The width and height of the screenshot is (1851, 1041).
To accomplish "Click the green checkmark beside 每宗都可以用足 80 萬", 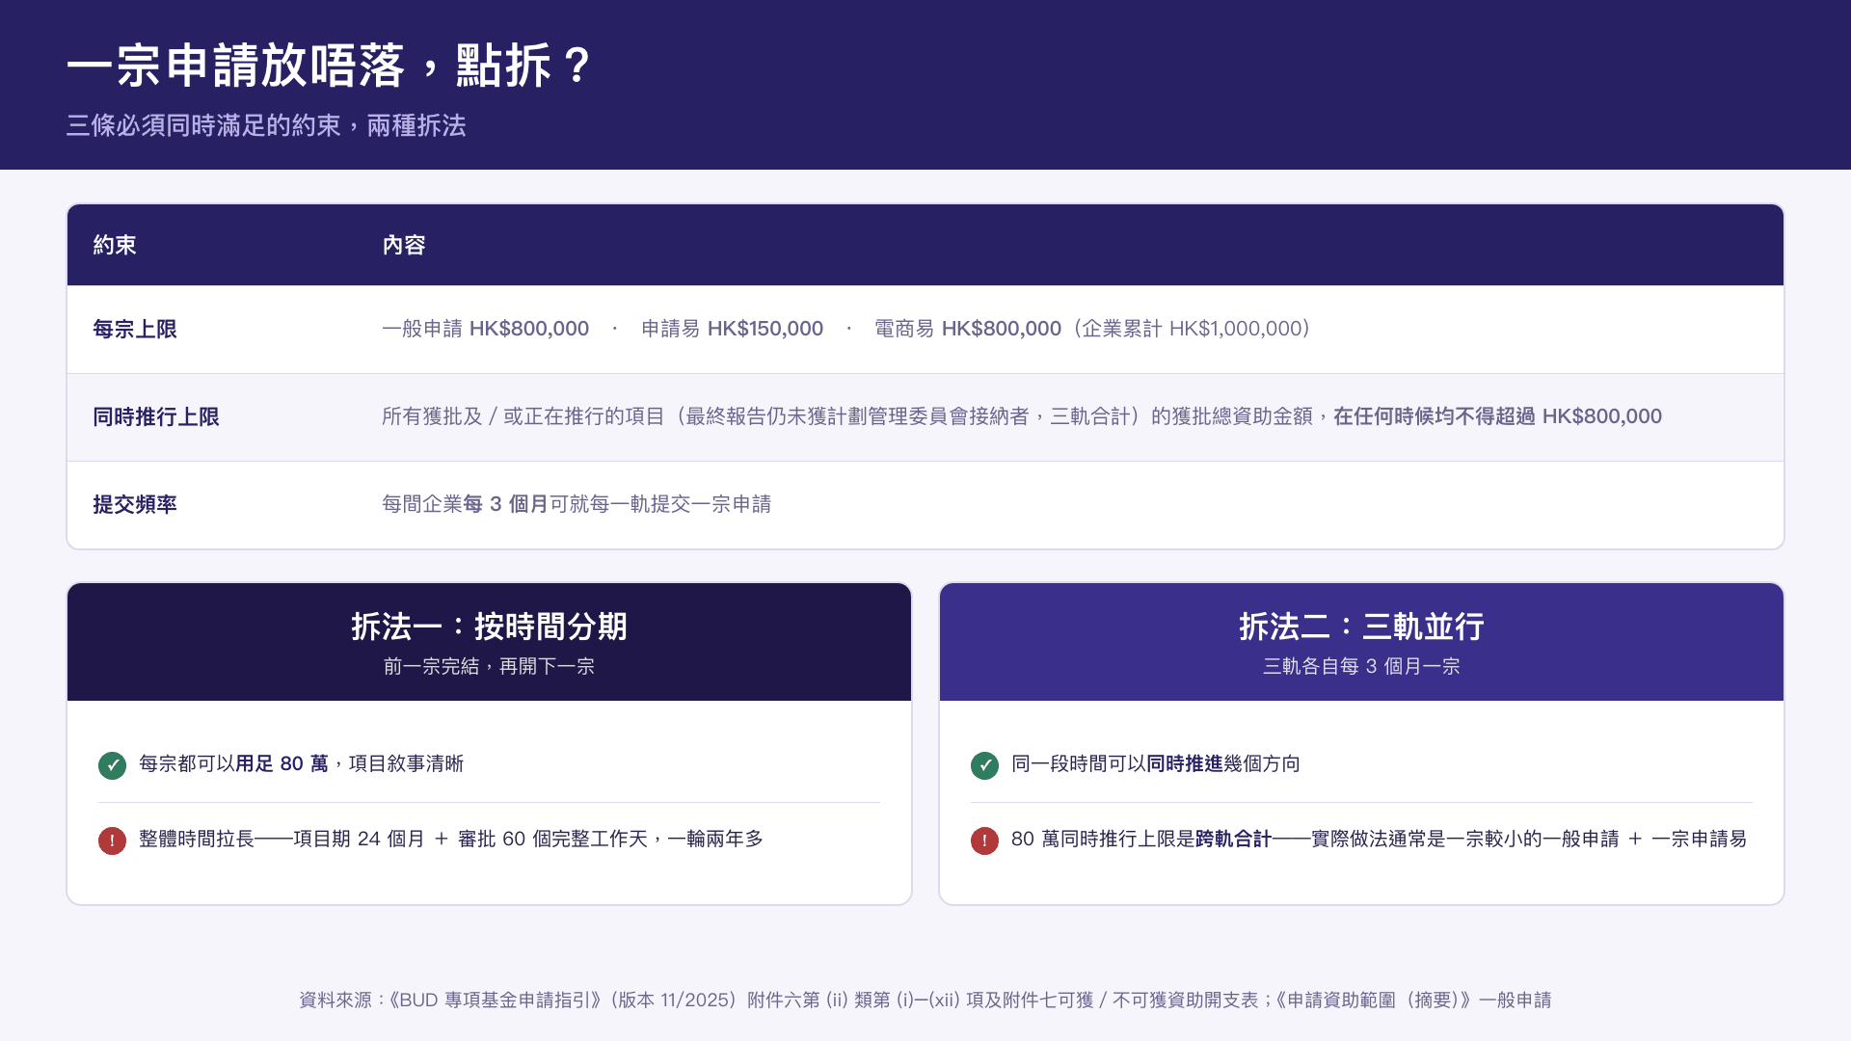I will click(112, 765).
